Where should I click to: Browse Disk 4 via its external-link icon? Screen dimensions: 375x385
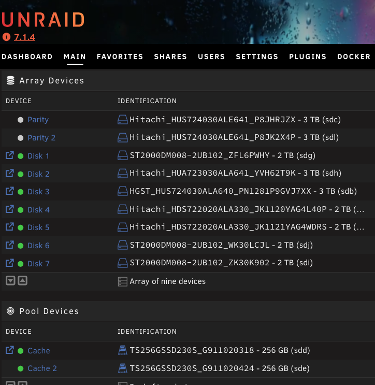[x=9, y=209]
